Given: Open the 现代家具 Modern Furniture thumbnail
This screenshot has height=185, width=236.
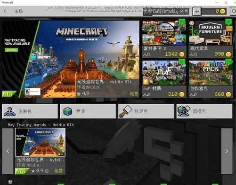Looking at the screenshot, I should coord(211,33).
